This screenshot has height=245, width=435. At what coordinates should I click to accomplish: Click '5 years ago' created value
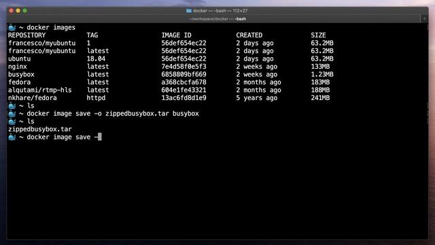tap(257, 98)
